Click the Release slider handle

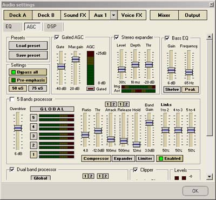124,141
